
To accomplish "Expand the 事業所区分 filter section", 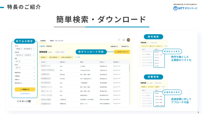I will (34, 73).
